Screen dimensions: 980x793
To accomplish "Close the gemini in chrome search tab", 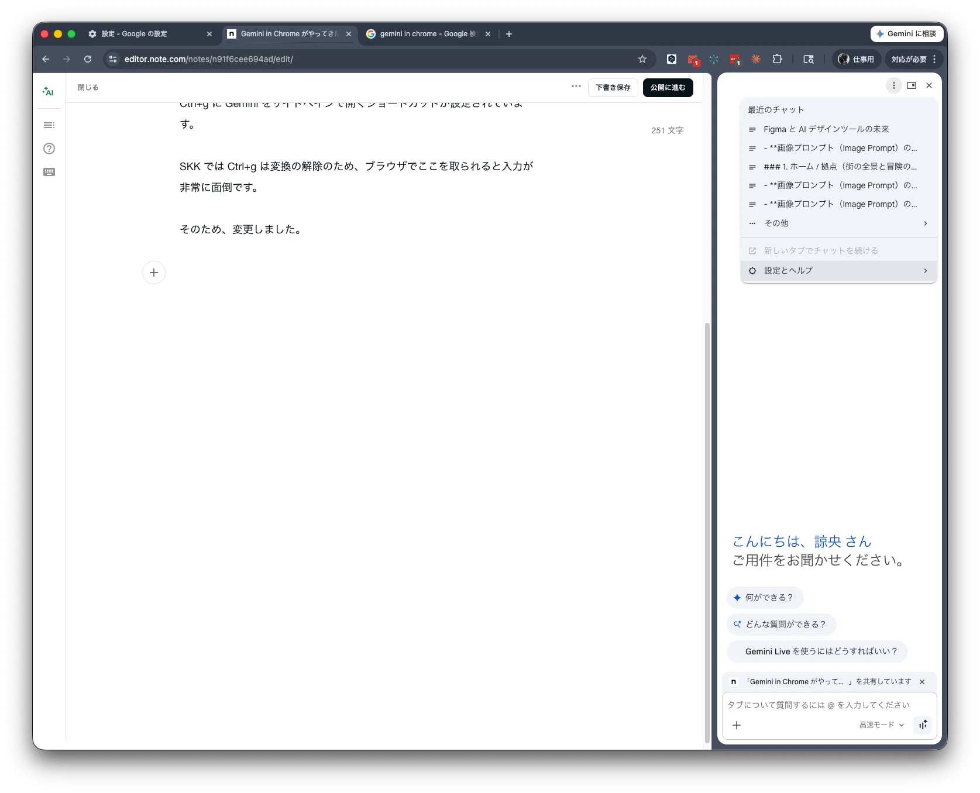I will tap(488, 34).
